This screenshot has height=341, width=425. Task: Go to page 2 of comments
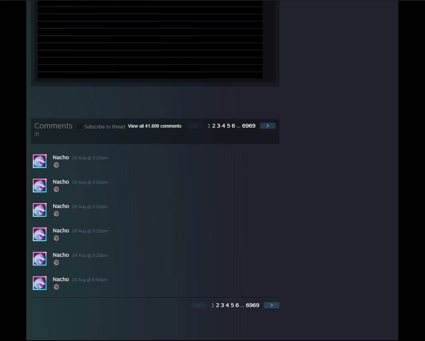(x=213, y=125)
